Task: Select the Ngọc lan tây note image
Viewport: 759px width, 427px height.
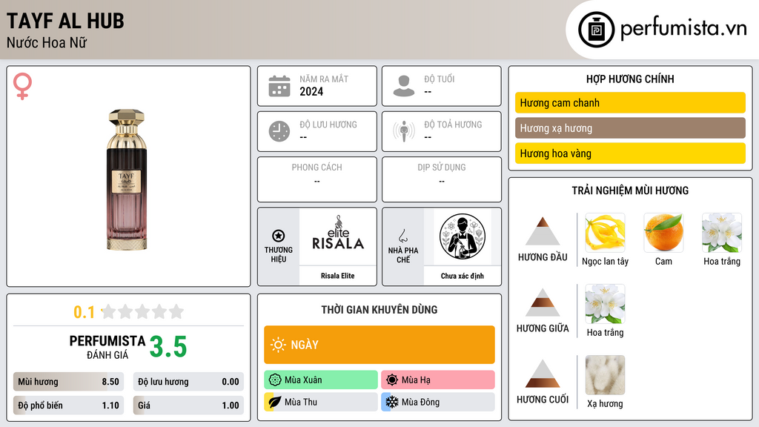Action: 605,233
